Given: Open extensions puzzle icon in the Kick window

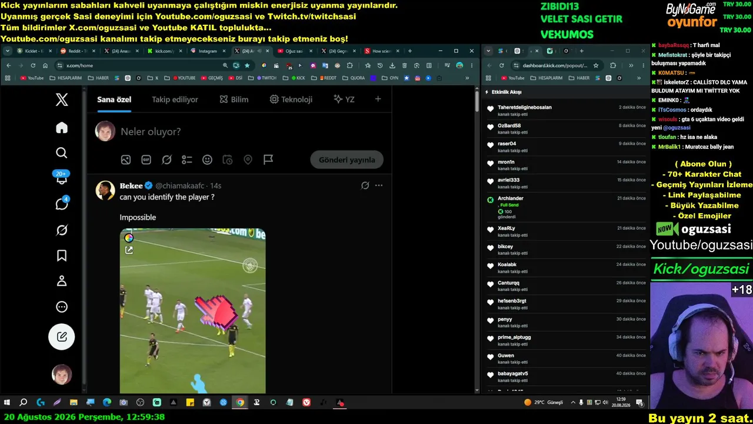Looking at the screenshot, I should pos(613,65).
